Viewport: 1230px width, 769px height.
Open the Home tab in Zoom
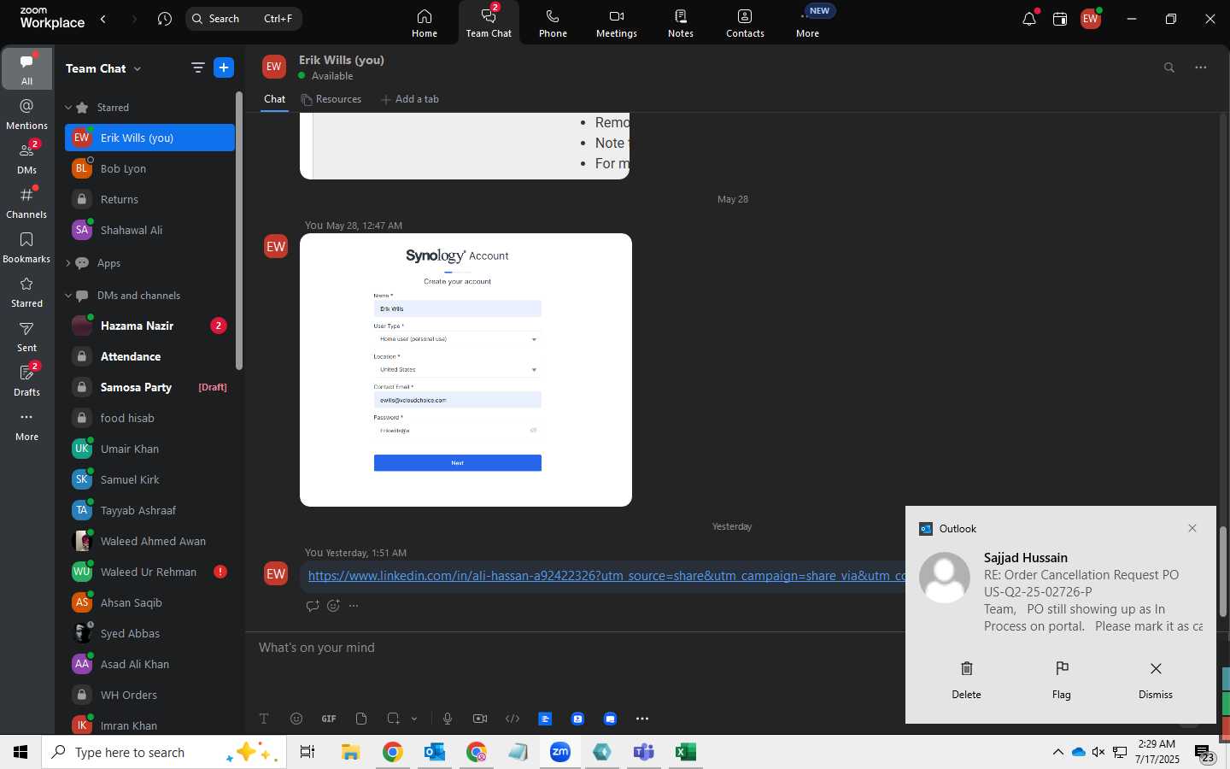(x=425, y=23)
